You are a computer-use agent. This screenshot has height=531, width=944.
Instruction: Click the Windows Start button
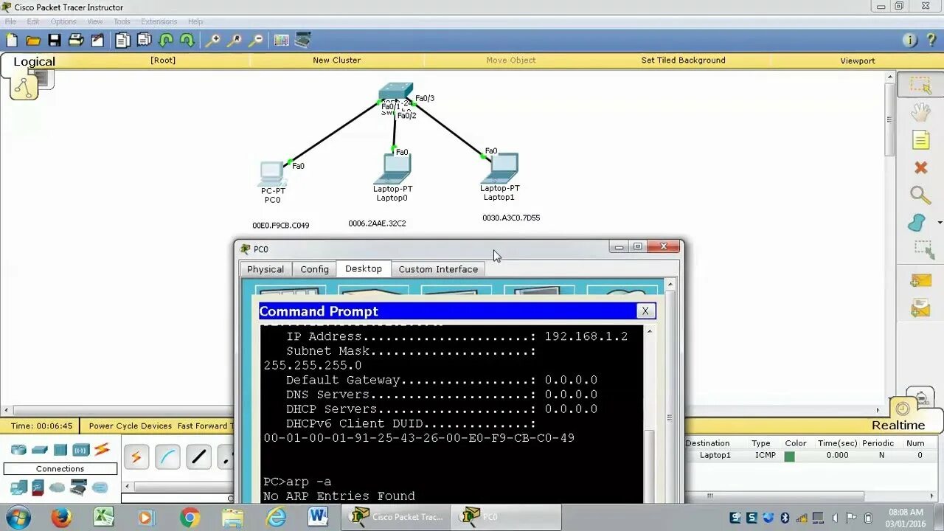click(18, 517)
